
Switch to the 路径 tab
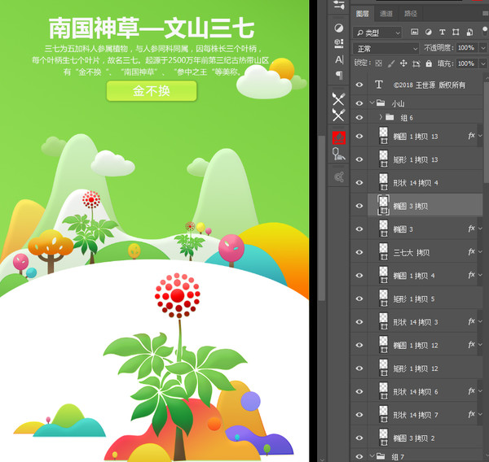pos(411,14)
